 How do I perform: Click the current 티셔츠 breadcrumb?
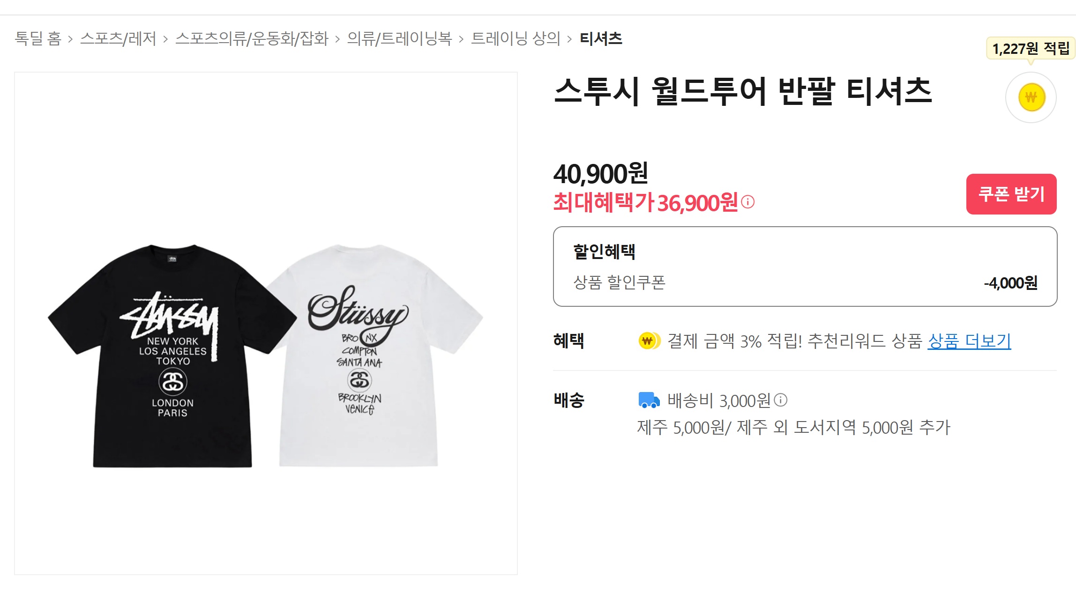coord(601,38)
